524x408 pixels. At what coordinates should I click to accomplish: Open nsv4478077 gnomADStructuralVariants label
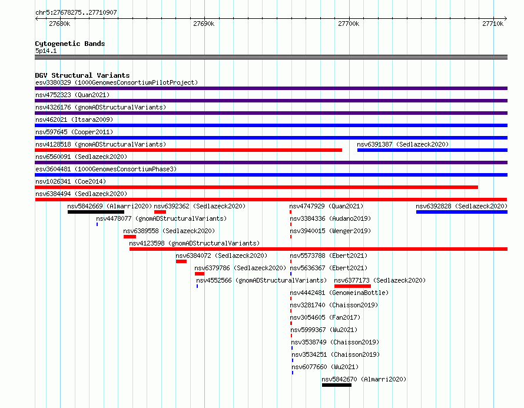(161, 218)
